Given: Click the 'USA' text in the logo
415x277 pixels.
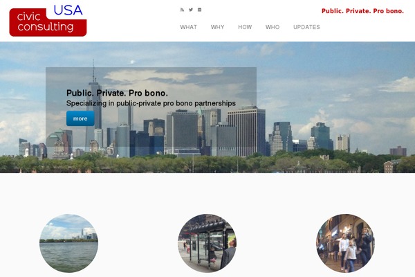Looking at the screenshot, I should pos(68,10).
